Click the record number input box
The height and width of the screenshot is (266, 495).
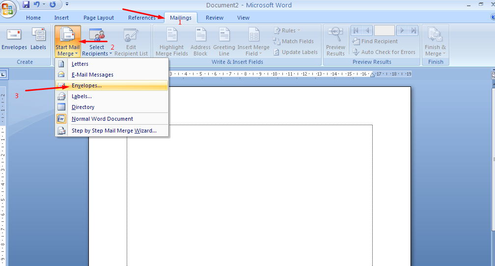tap(384, 30)
